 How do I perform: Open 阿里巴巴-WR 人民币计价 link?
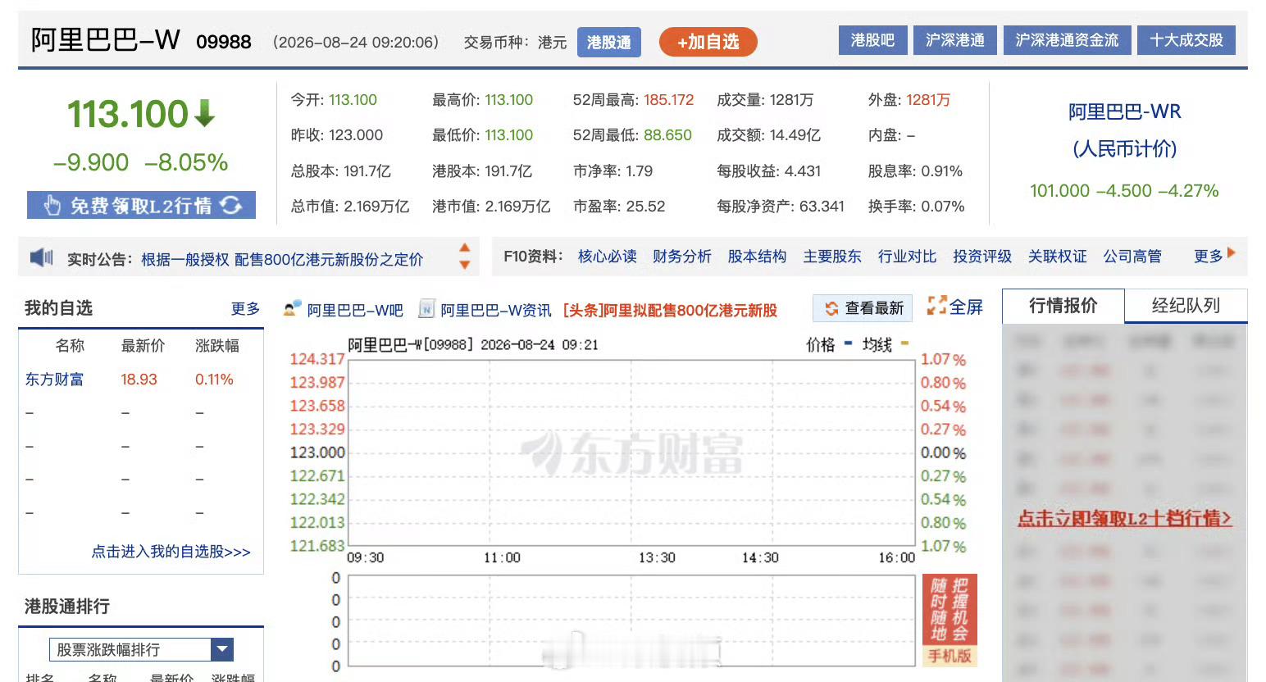[x=1124, y=130]
